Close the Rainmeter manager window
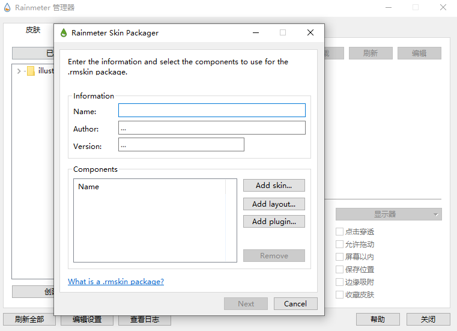The image size is (457, 331). tap(443, 7)
